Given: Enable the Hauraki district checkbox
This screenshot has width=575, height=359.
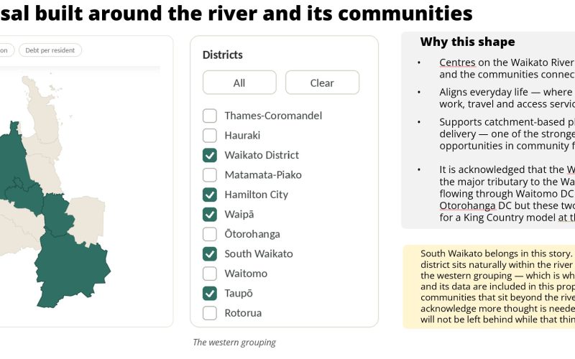Looking at the screenshot, I should (x=210, y=136).
